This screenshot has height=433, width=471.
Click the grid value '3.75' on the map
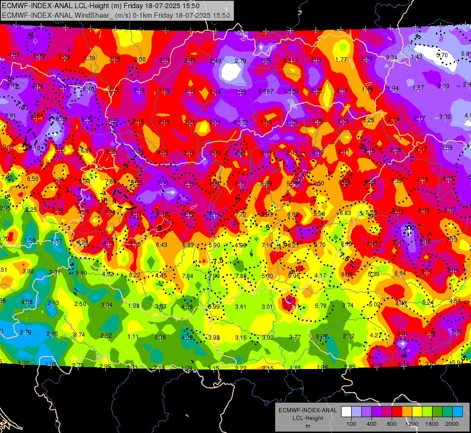click(x=318, y=121)
